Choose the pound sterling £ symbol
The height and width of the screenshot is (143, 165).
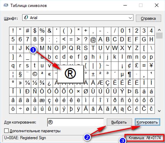pos(136,65)
